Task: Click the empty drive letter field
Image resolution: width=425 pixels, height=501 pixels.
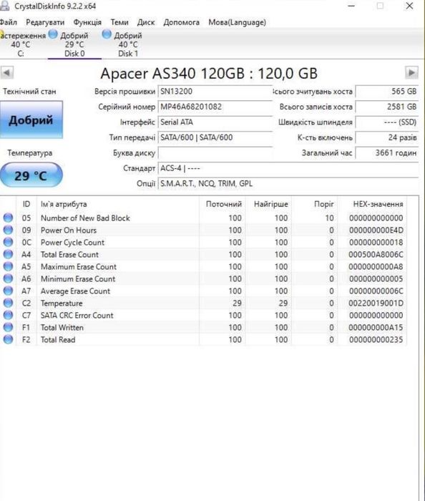Action: 215,152
